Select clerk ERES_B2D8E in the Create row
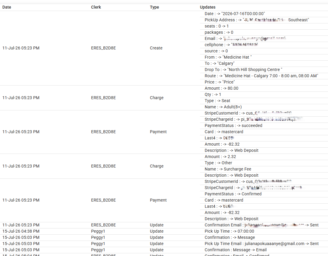 (103, 48)
